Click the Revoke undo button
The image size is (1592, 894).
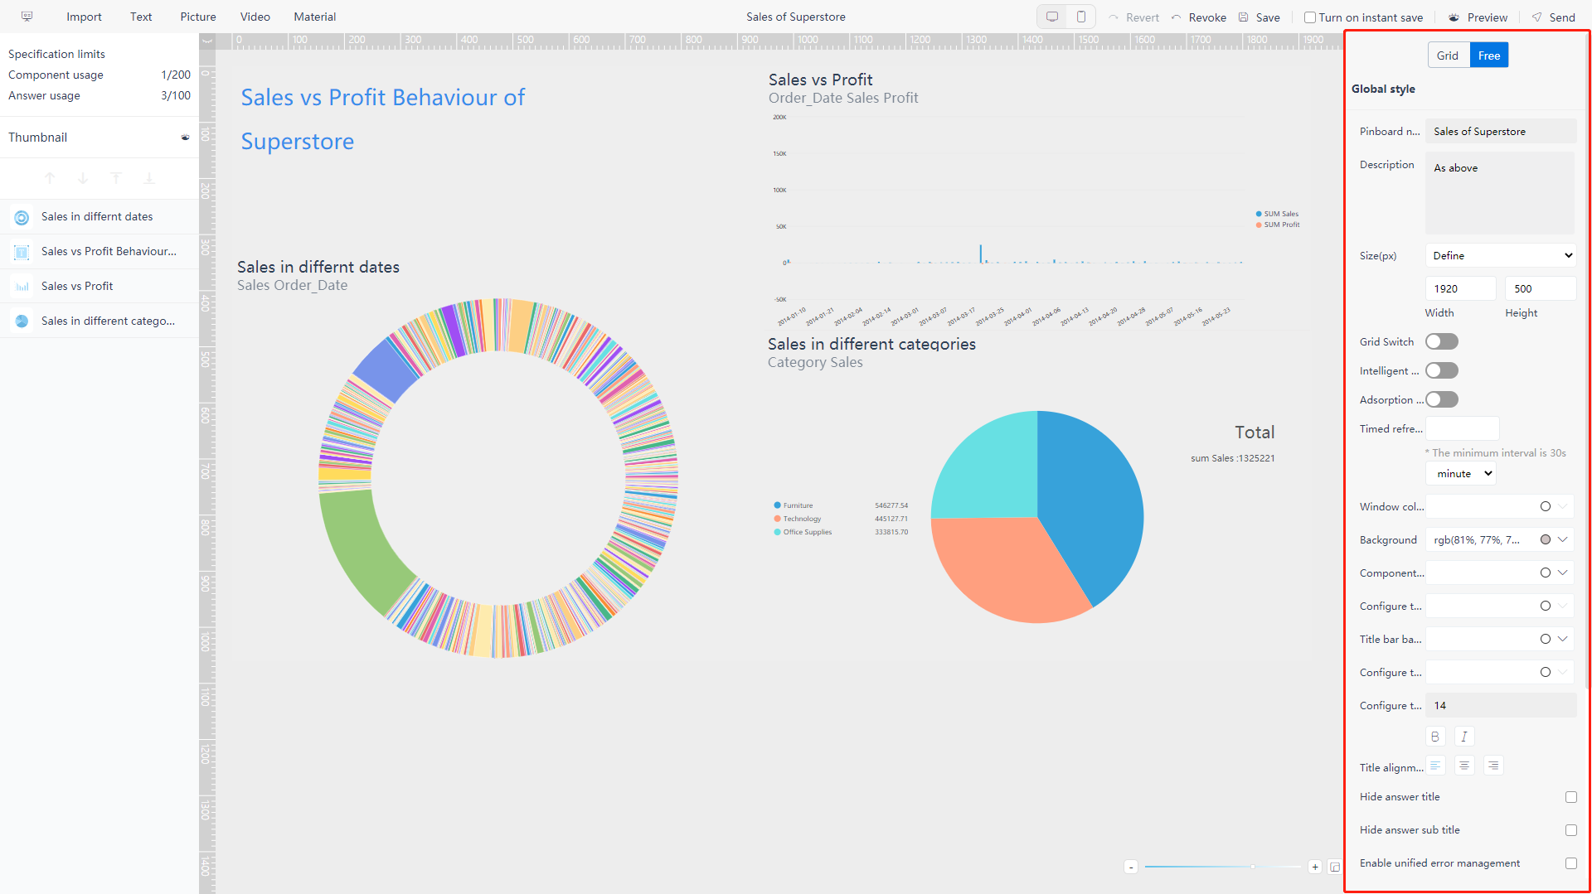point(1198,17)
